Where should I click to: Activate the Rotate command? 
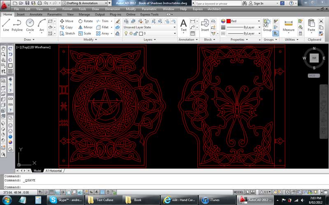click(x=86, y=21)
